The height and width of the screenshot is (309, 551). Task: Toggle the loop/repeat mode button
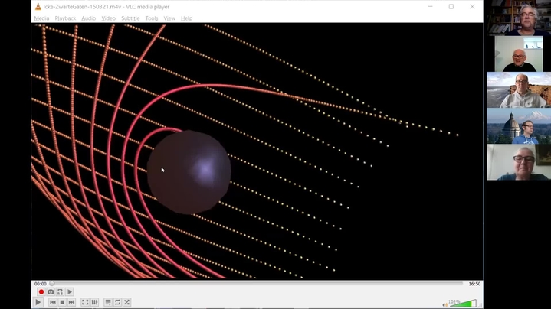[x=117, y=303]
